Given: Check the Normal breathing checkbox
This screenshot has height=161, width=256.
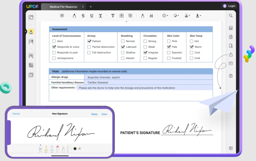Looking at the screenshot, I should 123,41.
